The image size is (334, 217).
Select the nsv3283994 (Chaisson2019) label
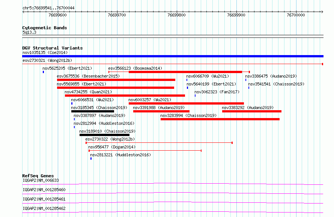coord(188,115)
